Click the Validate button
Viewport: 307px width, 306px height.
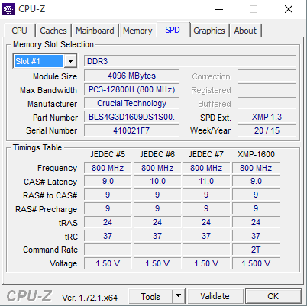[x=215, y=296]
